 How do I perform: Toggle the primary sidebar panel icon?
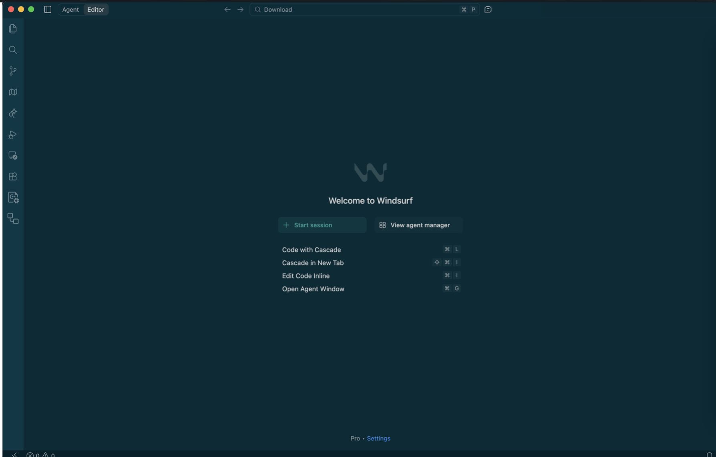coord(48,10)
